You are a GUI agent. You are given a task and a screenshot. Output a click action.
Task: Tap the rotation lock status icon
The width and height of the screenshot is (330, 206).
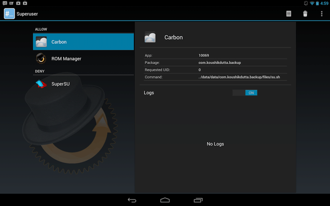306,3
